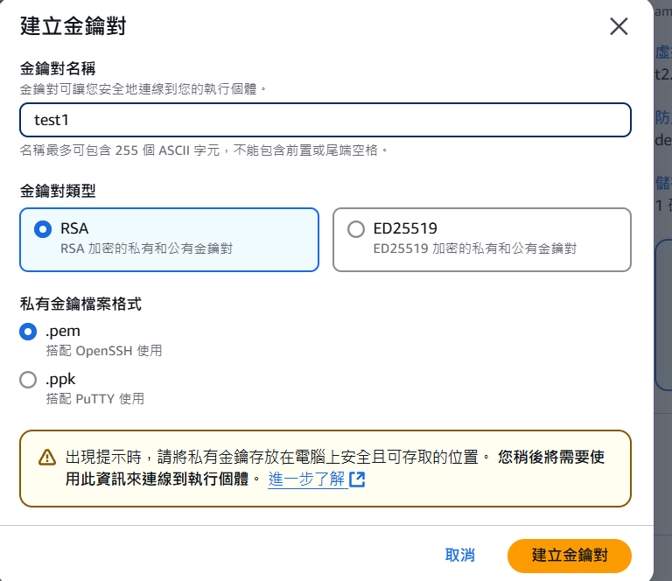Click the 私有金鑰檔案格式 section heading
This screenshot has width=672, height=581.
pos(80,304)
